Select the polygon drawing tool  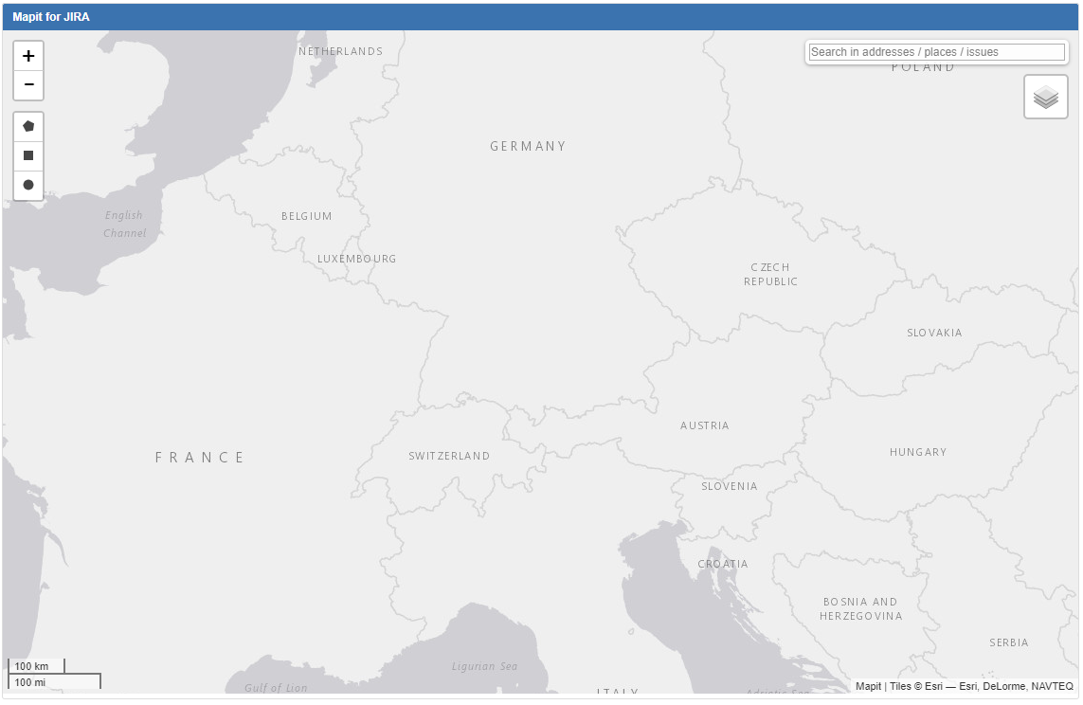[x=28, y=126]
